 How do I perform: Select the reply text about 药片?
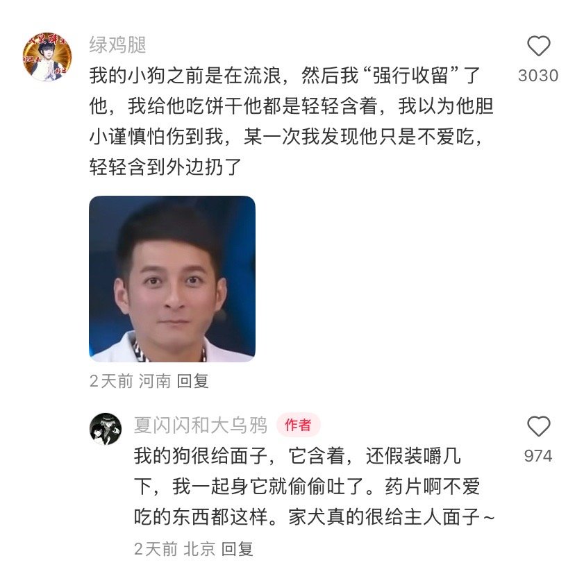point(315,487)
